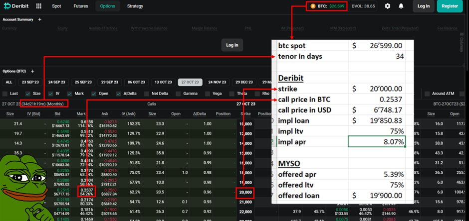This screenshot has height=221, width=469.
Task: Click the top-right Log In button
Action: tap(424, 6)
